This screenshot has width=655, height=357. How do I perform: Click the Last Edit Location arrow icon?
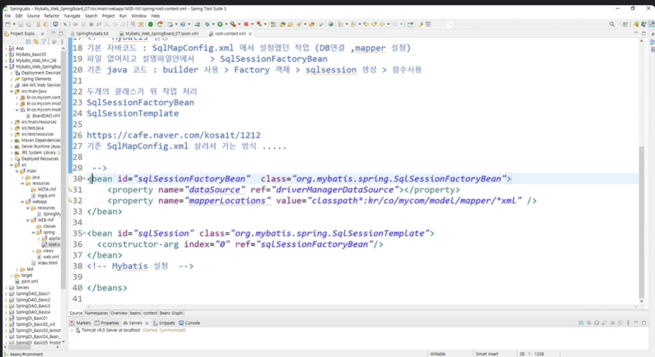[x=366, y=24]
